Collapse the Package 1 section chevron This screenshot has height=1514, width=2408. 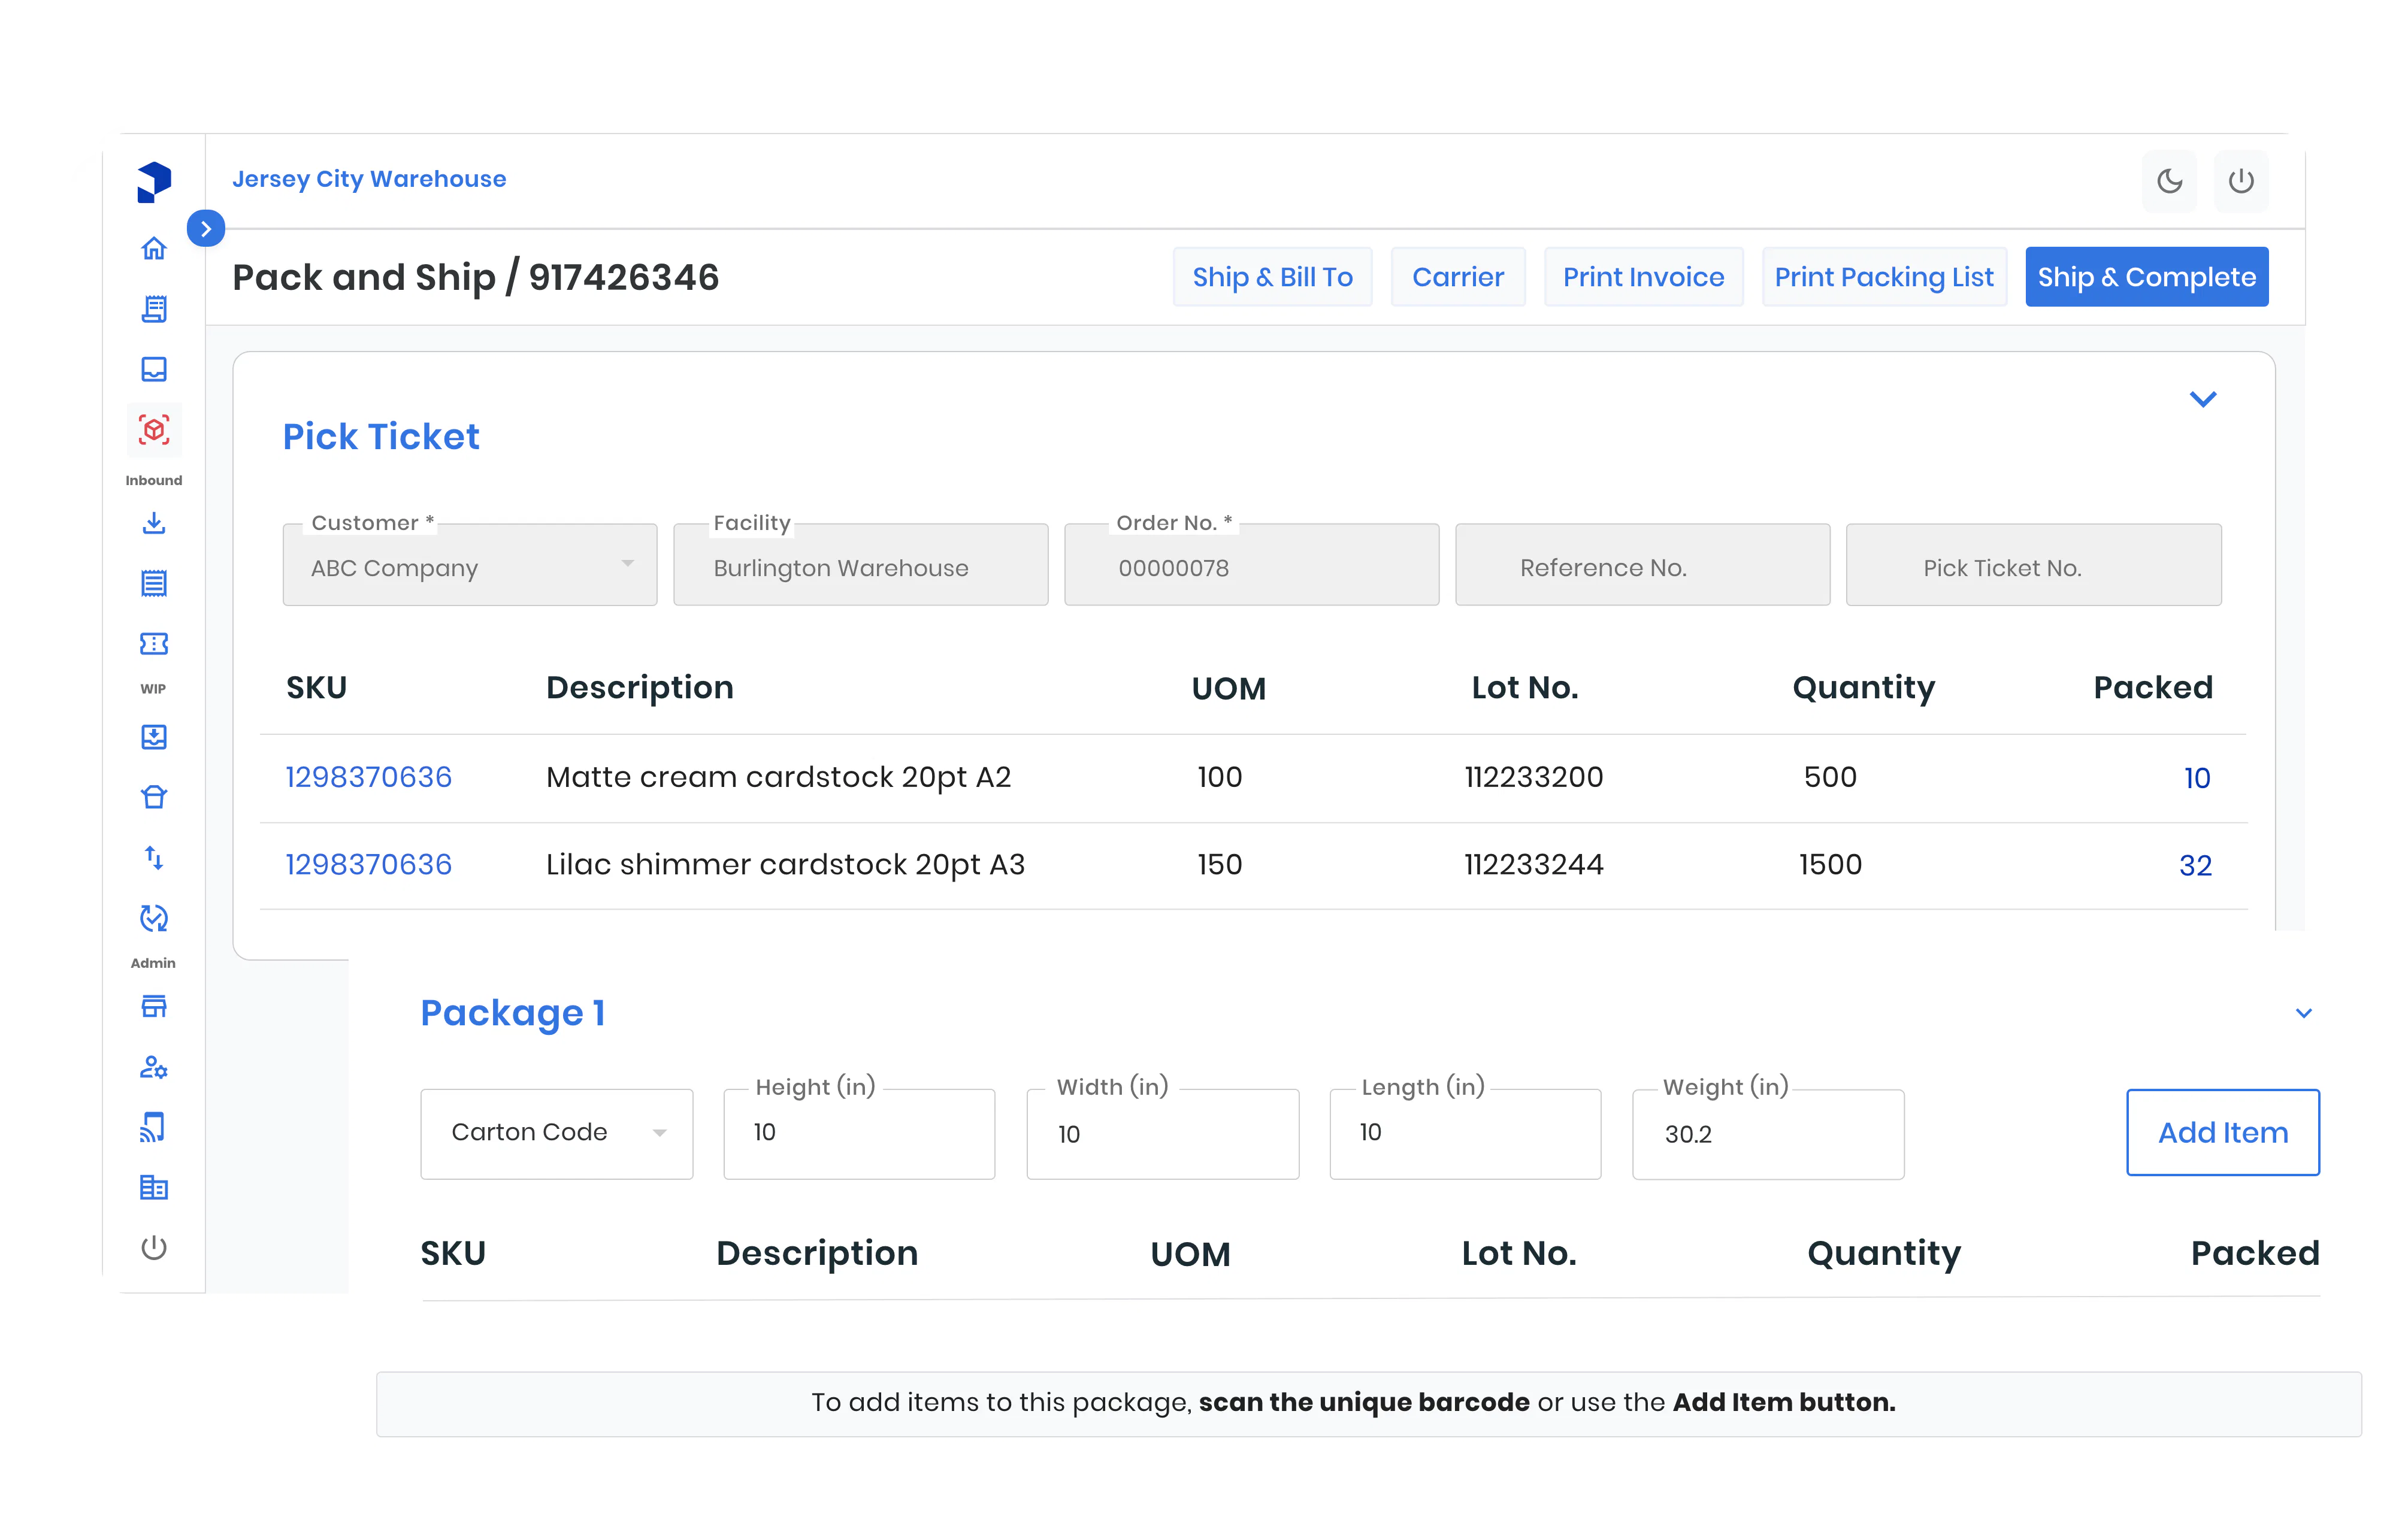tap(2303, 1013)
